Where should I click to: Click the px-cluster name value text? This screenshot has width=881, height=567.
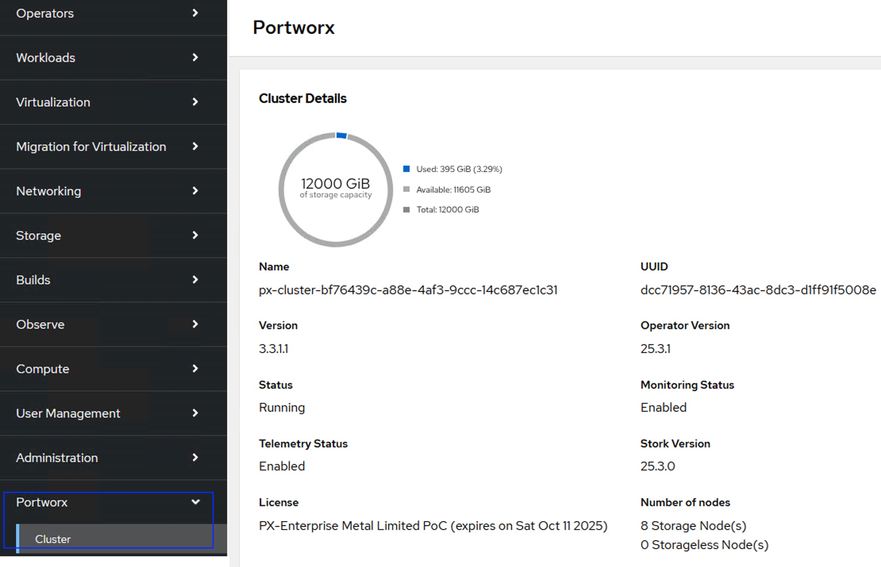pos(408,290)
